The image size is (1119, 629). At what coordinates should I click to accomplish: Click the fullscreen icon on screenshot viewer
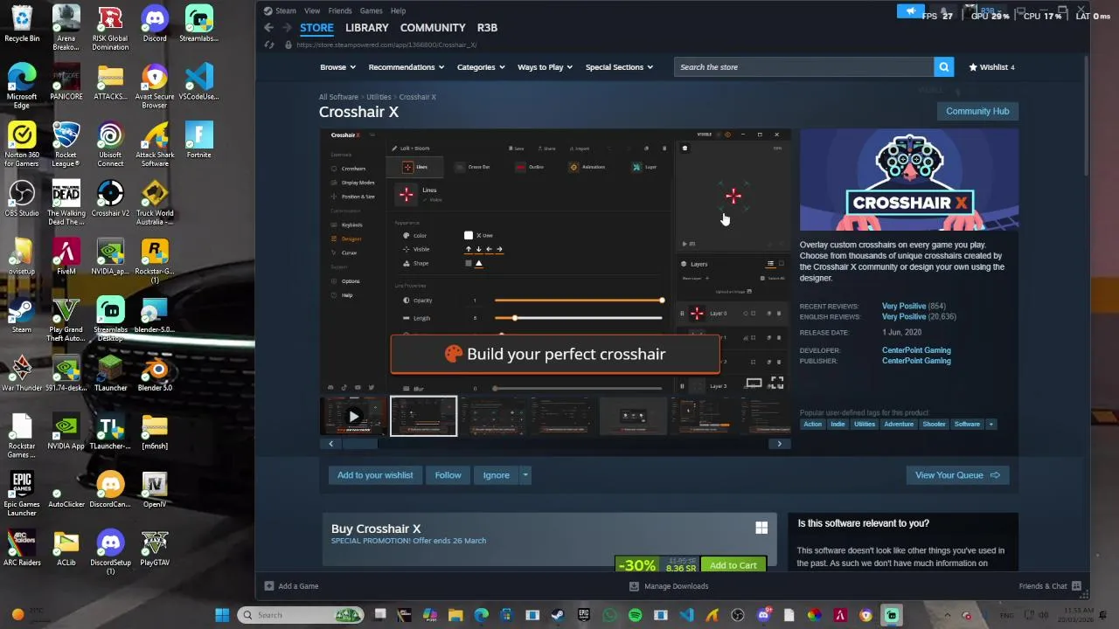[x=776, y=384]
